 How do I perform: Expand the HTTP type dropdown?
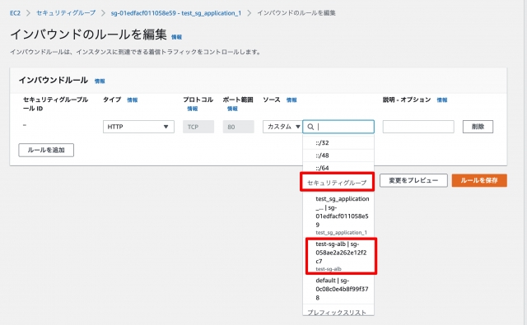(x=138, y=127)
